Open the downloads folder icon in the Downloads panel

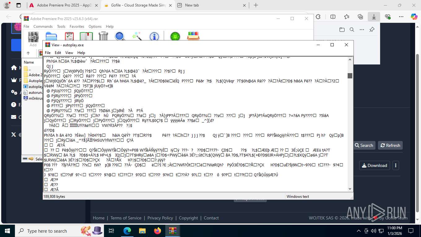pos(342,30)
